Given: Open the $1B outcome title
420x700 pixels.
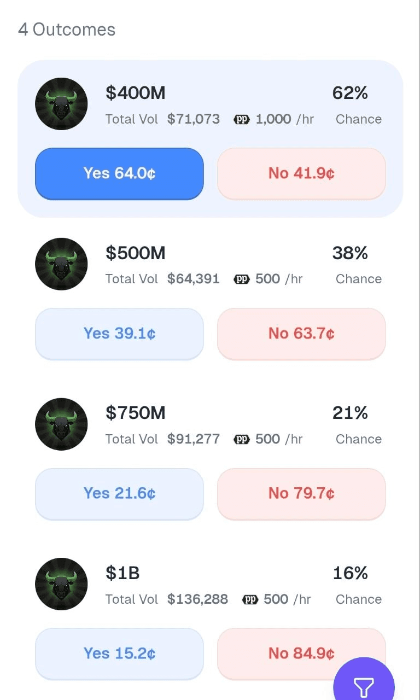Looking at the screenshot, I should pyautogui.click(x=123, y=573).
